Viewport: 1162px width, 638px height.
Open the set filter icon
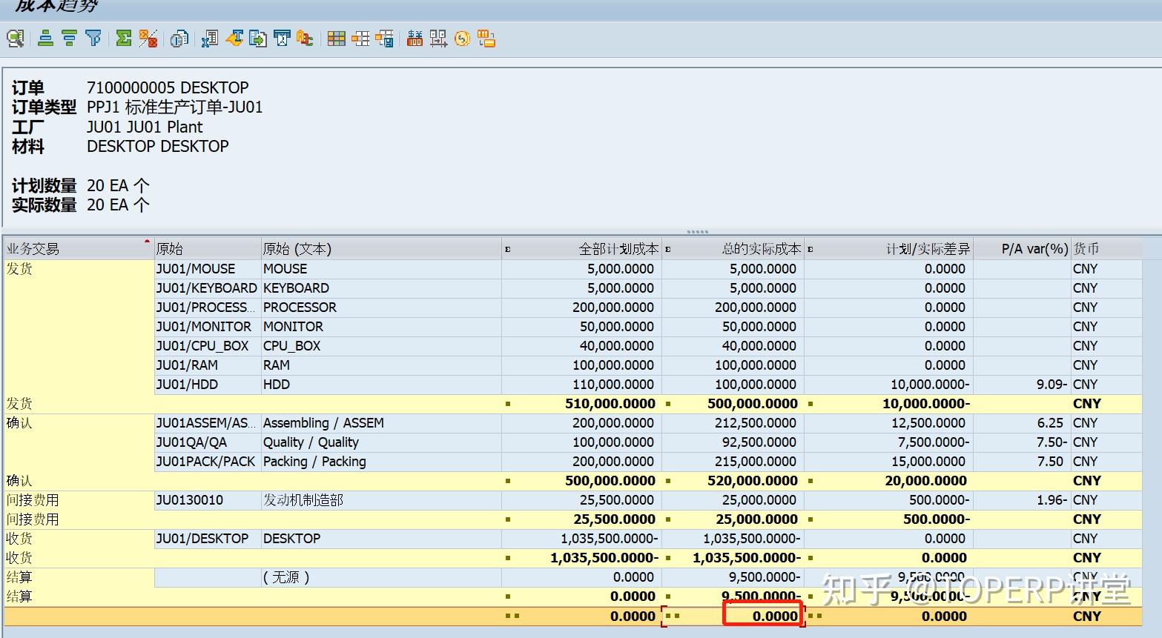point(92,39)
